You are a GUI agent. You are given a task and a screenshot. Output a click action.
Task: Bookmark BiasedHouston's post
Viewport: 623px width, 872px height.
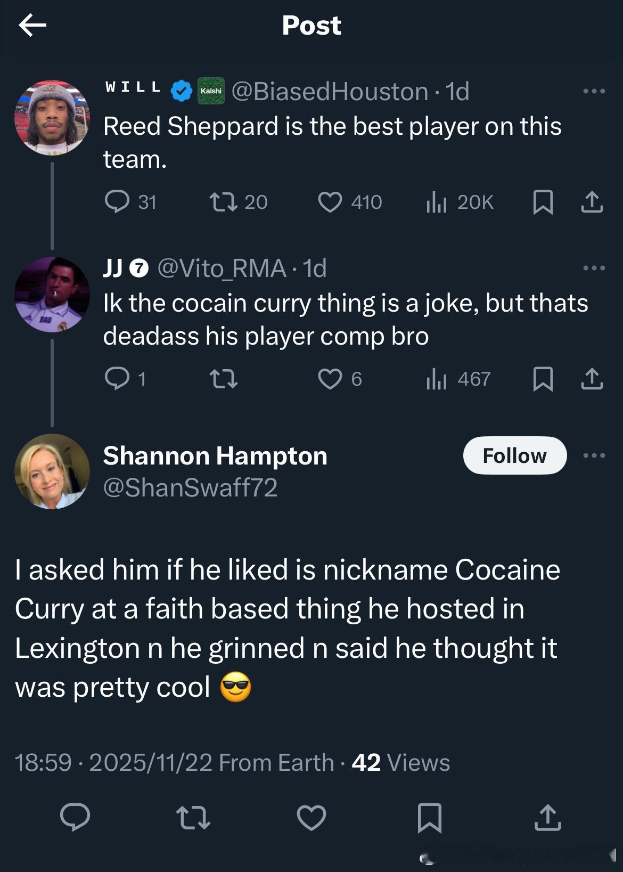[x=543, y=202]
